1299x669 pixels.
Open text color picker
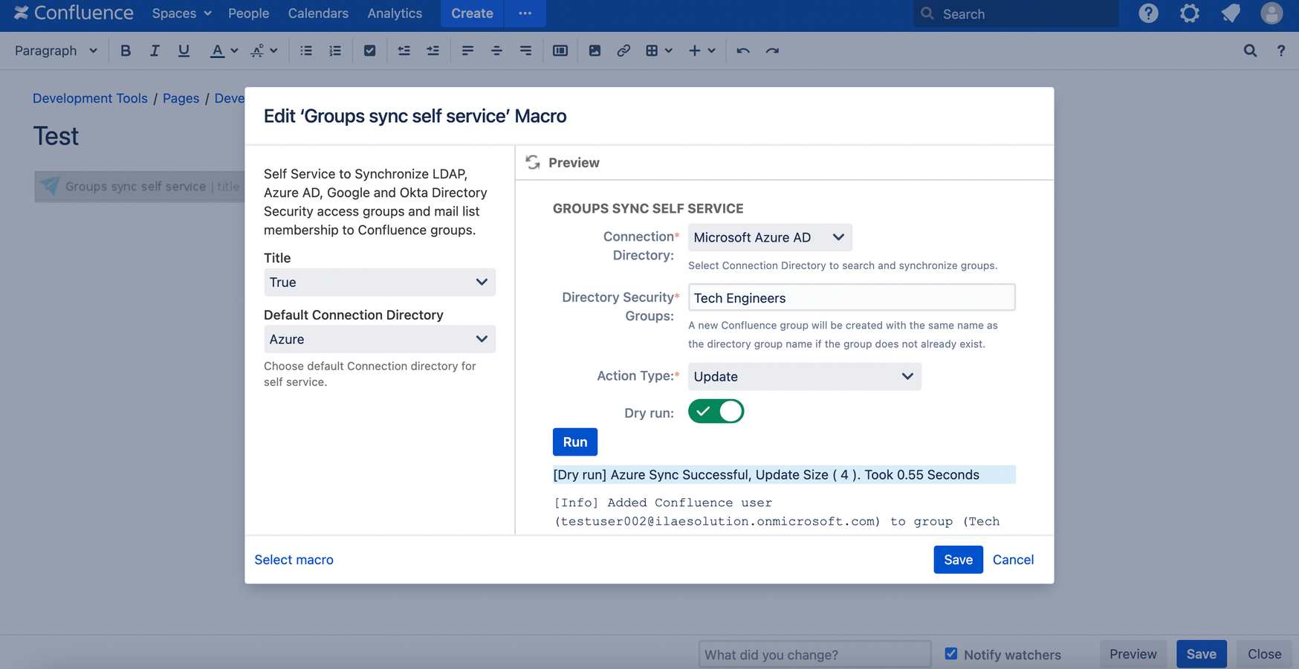217,51
